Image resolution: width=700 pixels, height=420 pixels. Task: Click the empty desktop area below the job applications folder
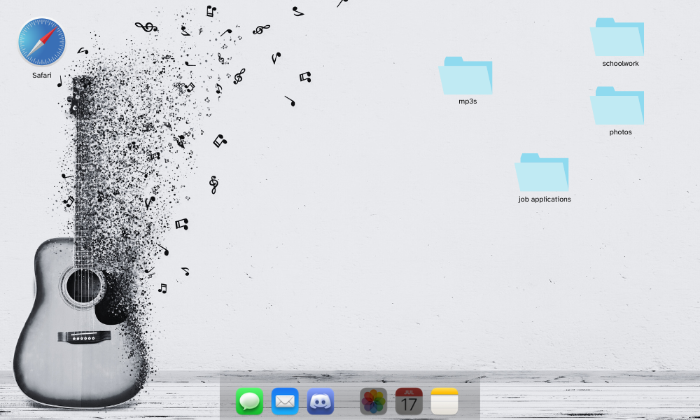pyautogui.click(x=543, y=280)
